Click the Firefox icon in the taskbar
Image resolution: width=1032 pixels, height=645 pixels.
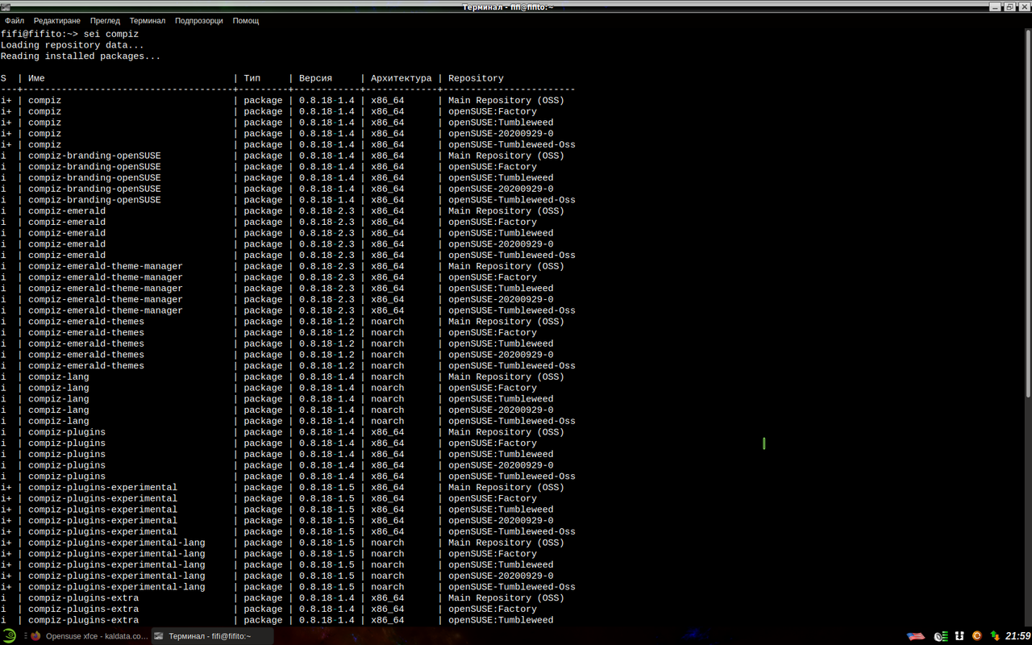tap(35, 636)
